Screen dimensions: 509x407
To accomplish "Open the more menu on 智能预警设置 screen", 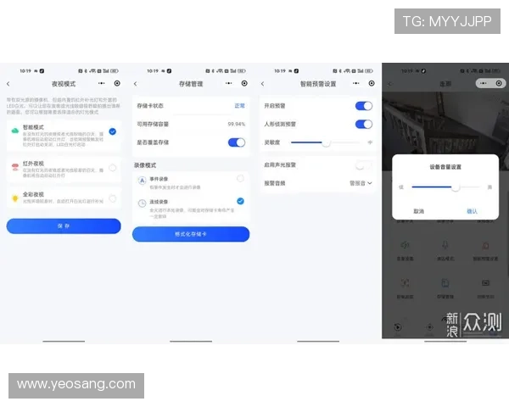I will click(356, 83).
